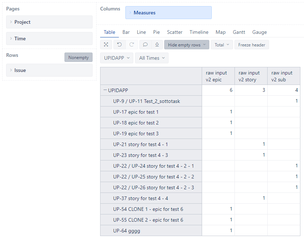This screenshot has height=240, width=304.
Task: Open the UPIDAPP project filter dropdown
Action: (x=117, y=58)
